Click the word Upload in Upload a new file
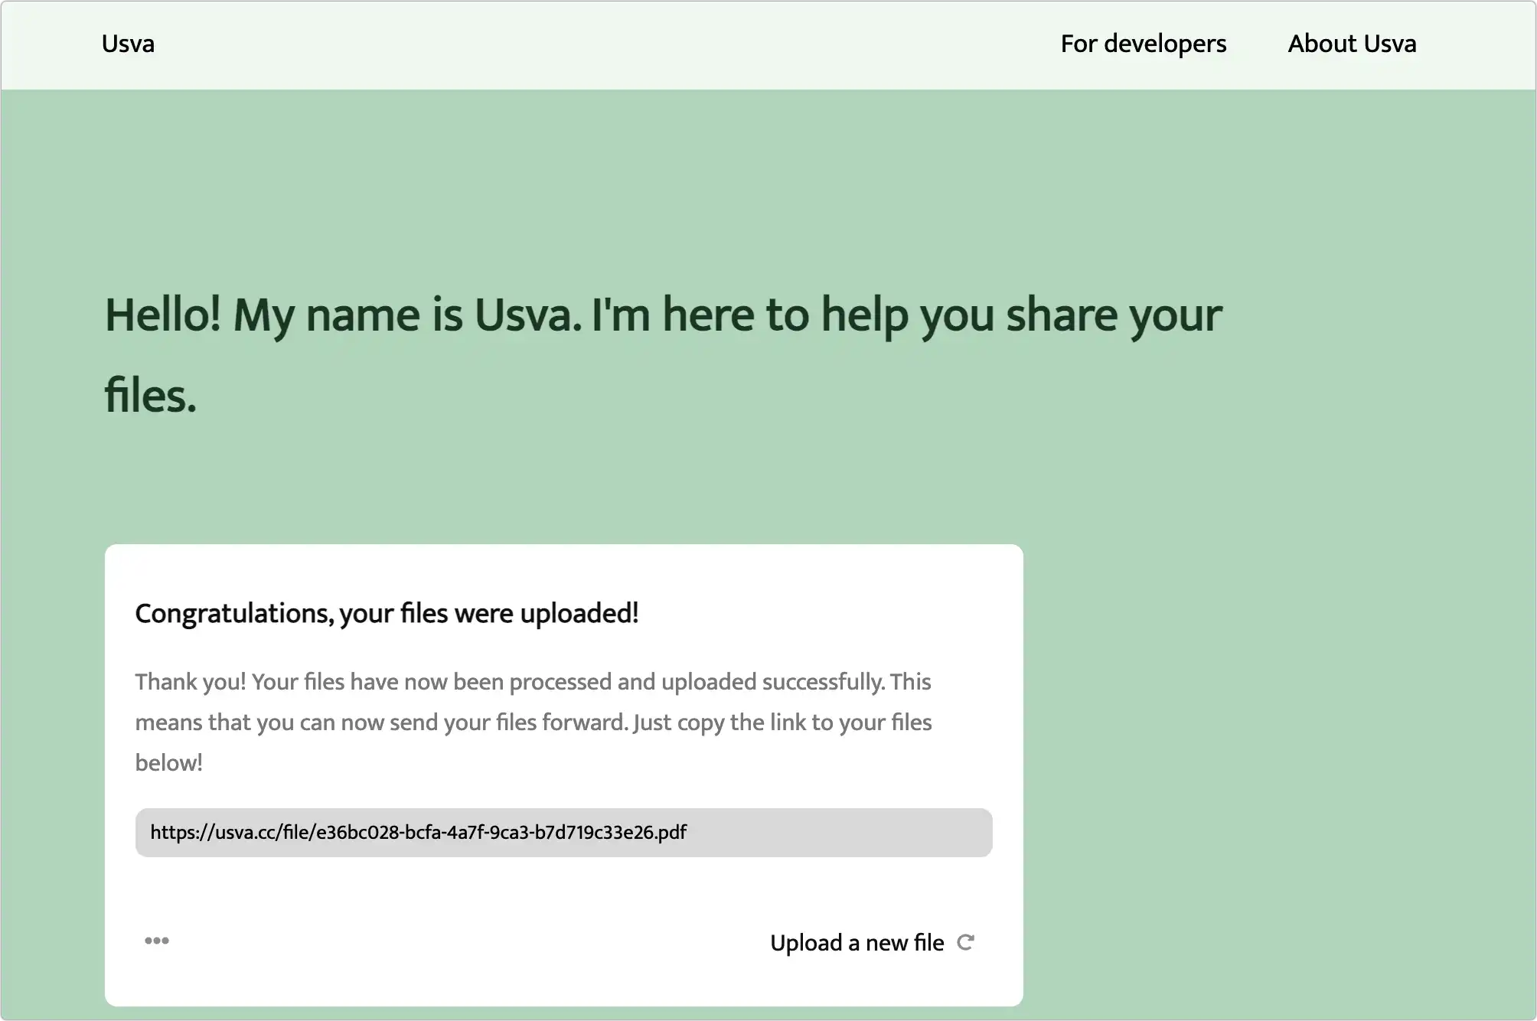The width and height of the screenshot is (1537, 1021). pyautogui.click(x=806, y=943)
